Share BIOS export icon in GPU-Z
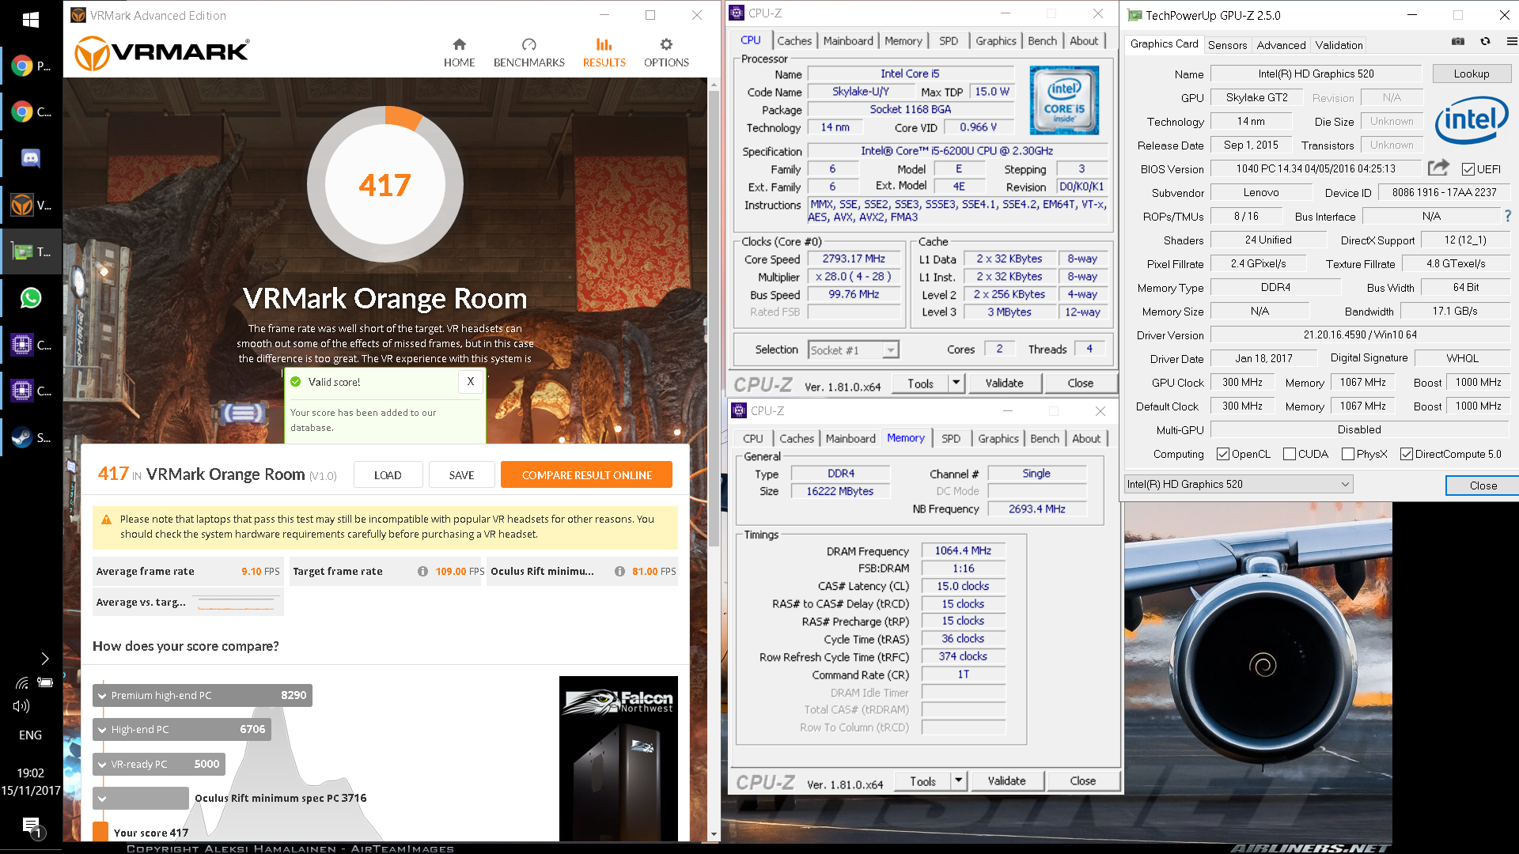The image size is (1519, 854). [x=1438, y=168]
